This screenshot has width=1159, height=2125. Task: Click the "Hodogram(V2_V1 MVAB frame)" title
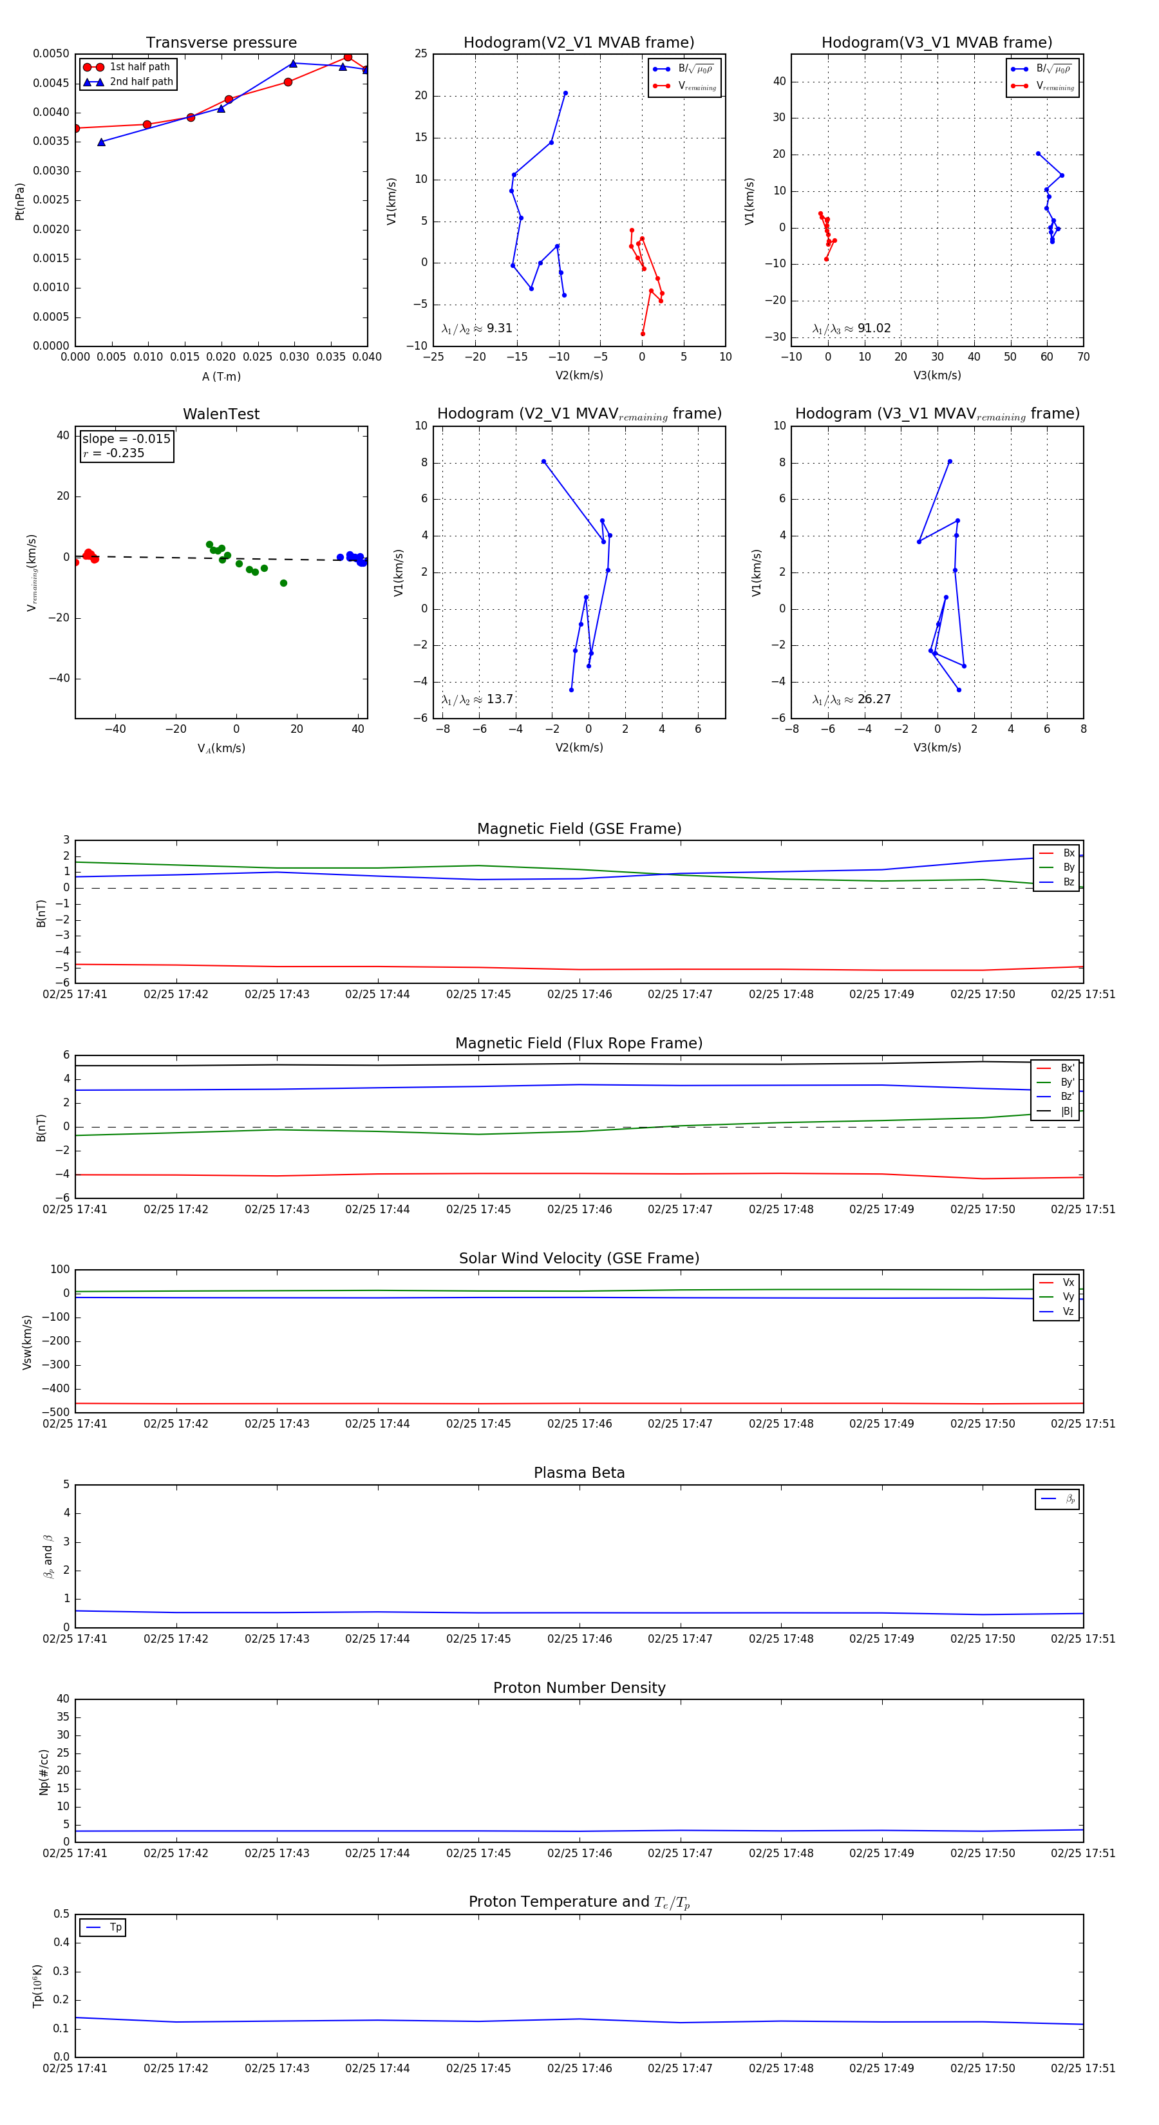[579, 43]
